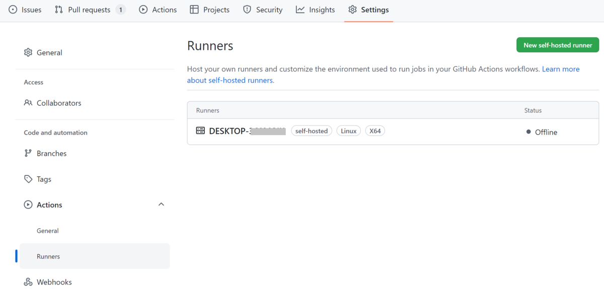
Task: Select Runners in the sidebar
Action: point(95,256)
